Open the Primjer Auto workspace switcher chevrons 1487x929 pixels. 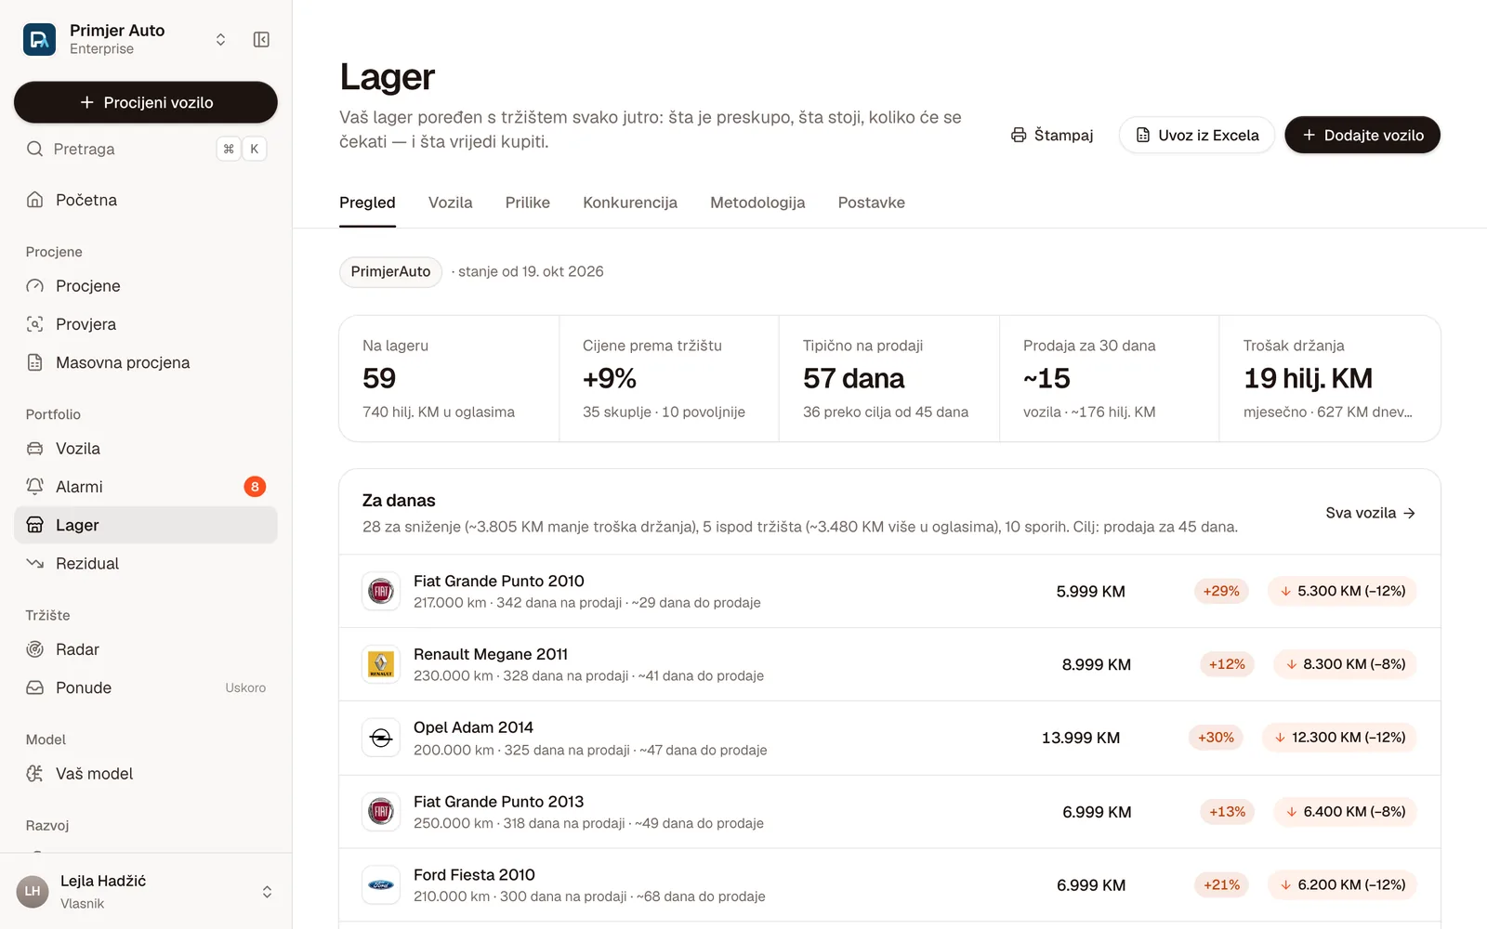(x=220, y=39)
